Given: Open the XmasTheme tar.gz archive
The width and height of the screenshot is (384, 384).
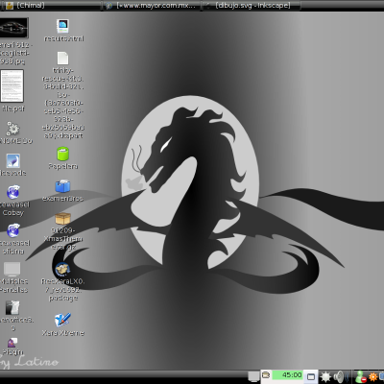Looking at the screenshot, I should pyautogui.click(x=62, y=219).
